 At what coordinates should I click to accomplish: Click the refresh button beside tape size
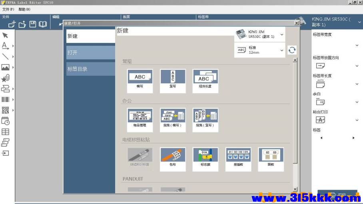[292, 50]
